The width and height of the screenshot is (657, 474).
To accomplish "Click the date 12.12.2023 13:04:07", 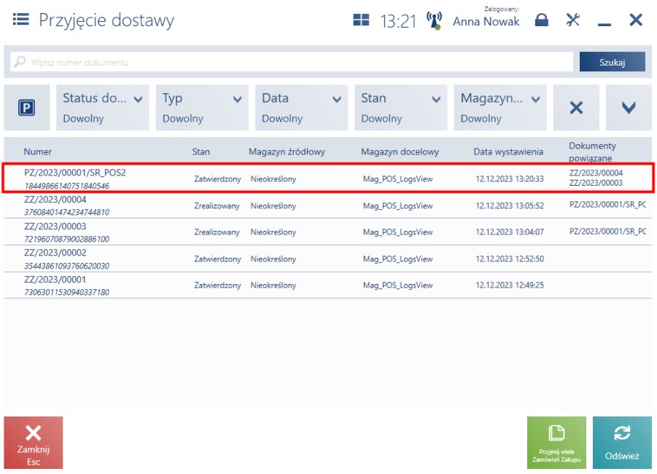I will point(510,232).
